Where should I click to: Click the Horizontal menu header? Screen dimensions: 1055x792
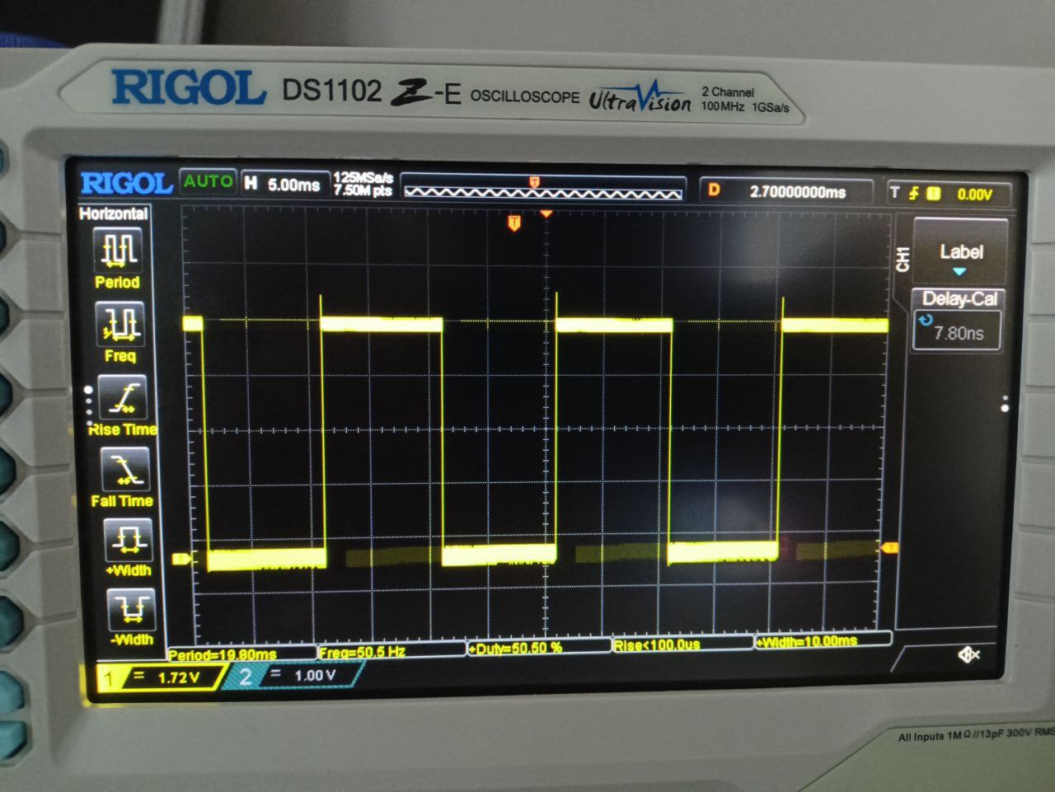(114, 213)
